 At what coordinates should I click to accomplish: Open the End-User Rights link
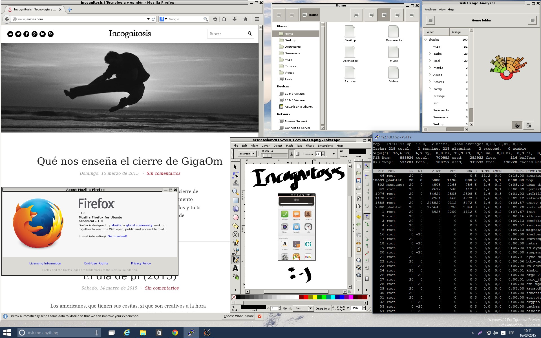[96, 263]
